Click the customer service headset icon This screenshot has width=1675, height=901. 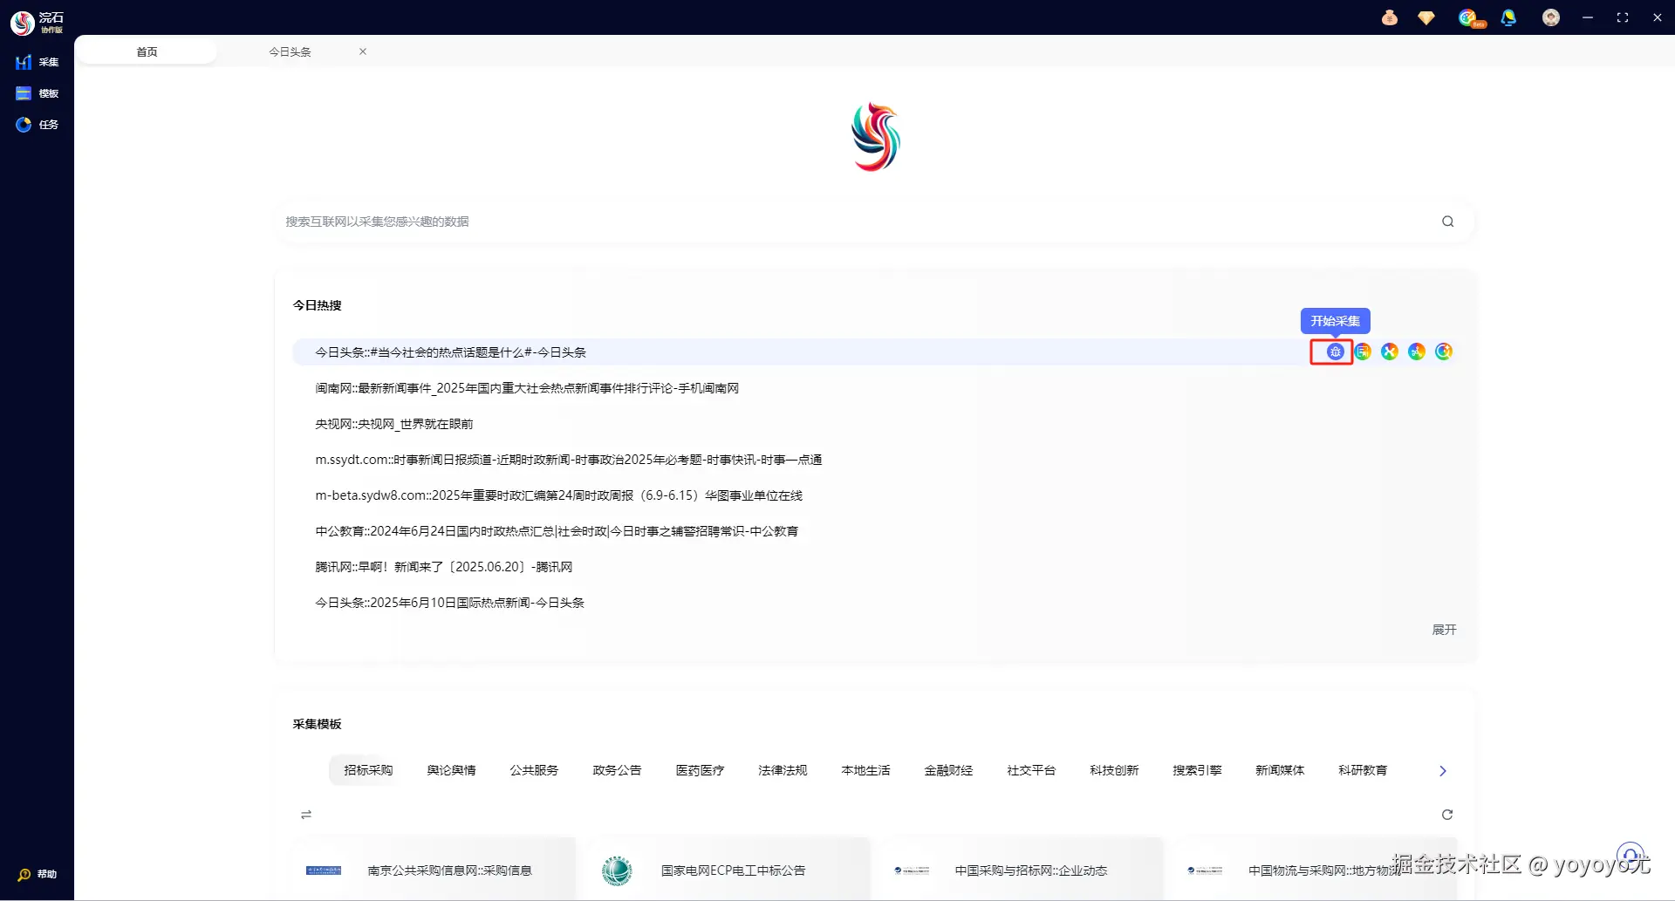[1631, 857]
